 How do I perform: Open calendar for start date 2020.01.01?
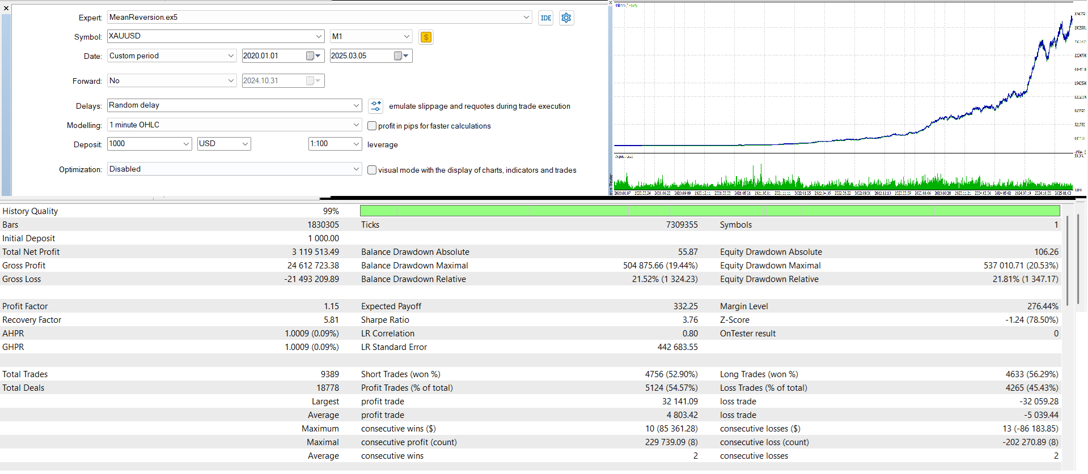tap(310, 56)
